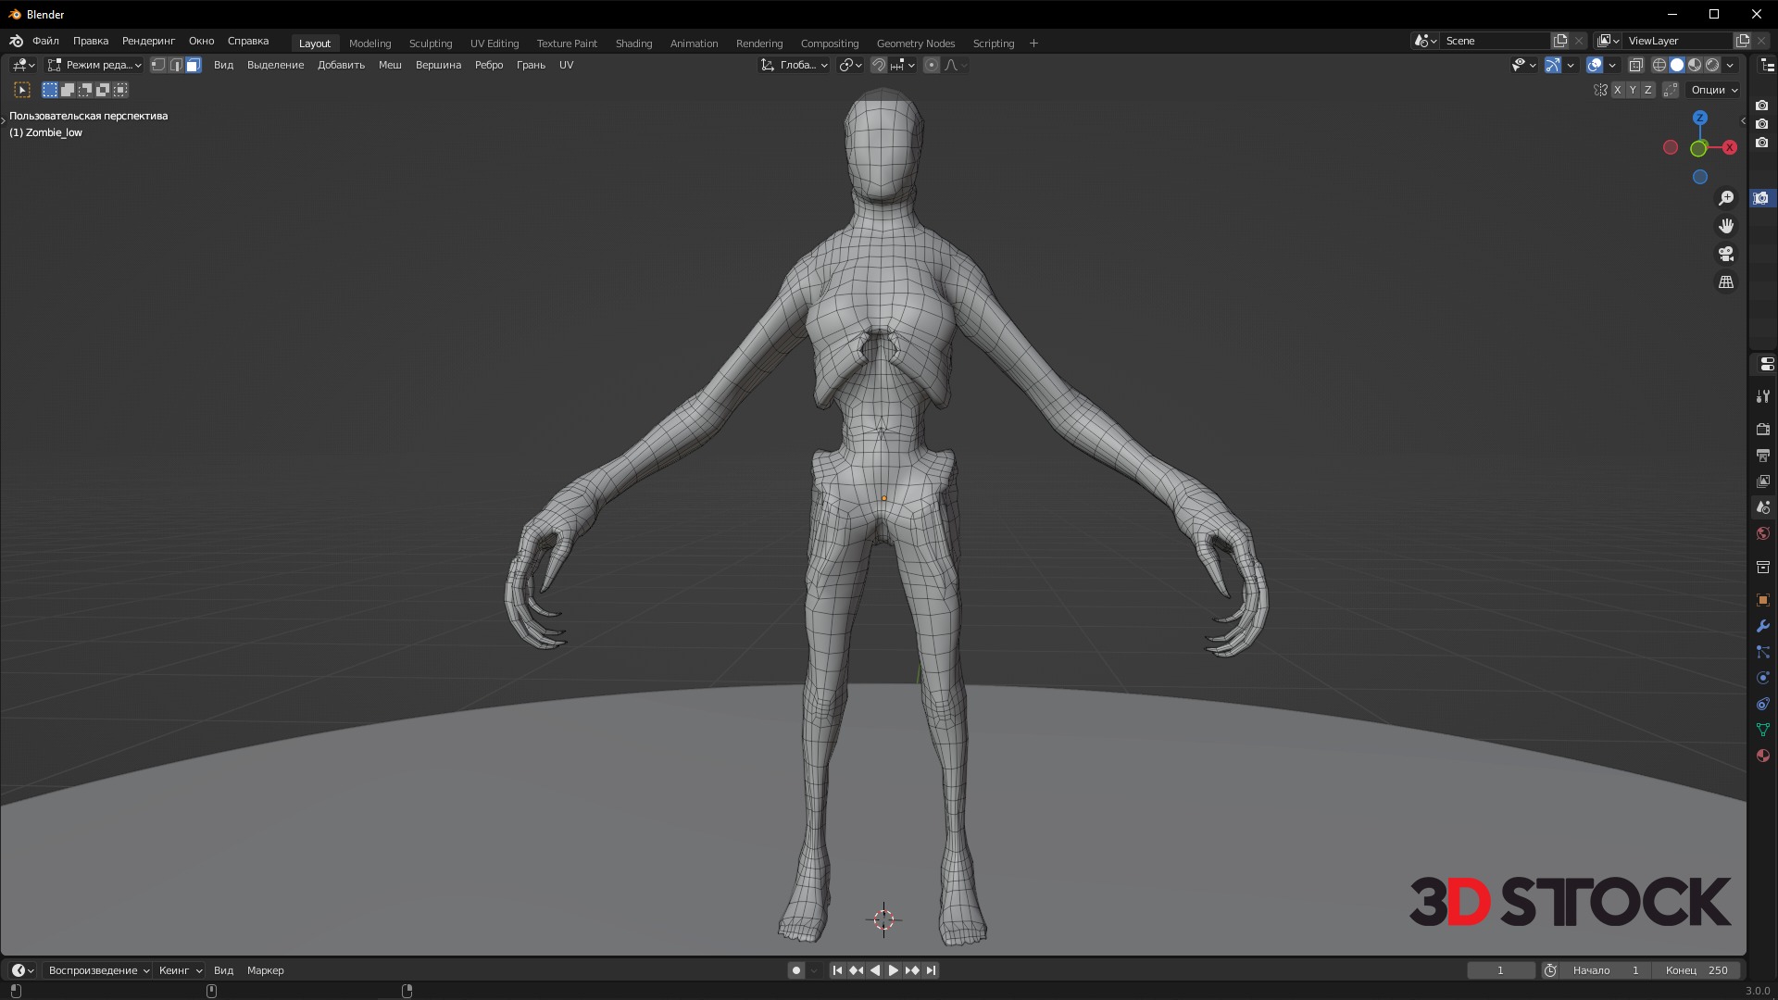Open the Вершина header menu
Viewport: 1778px width, 1000px height.
438,65
